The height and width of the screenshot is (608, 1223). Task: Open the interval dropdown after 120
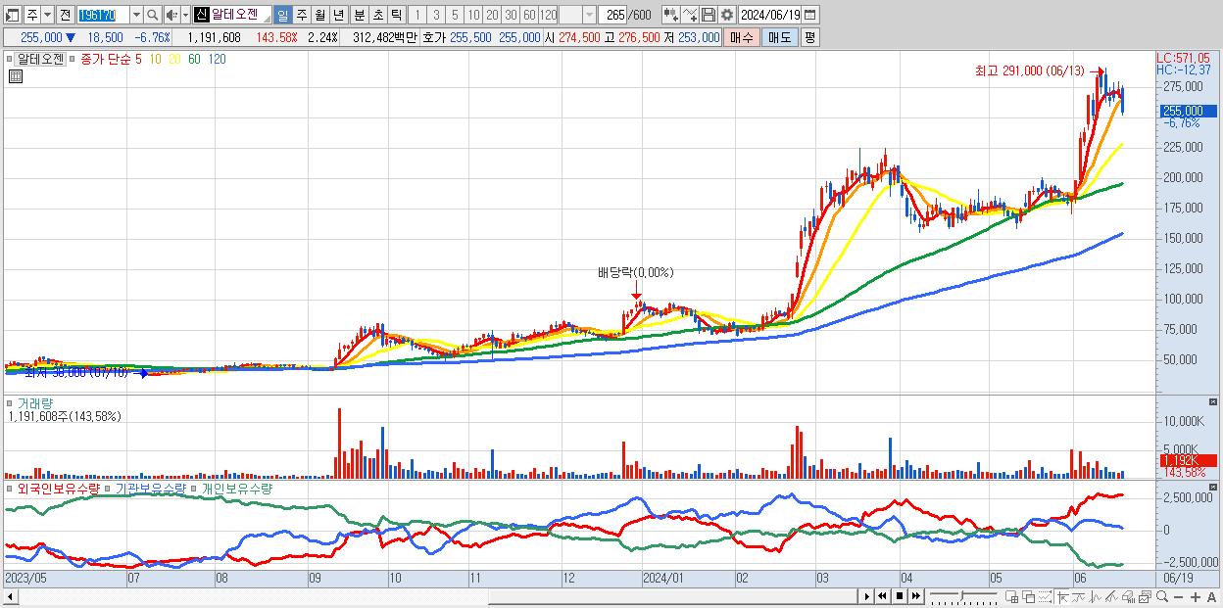[589, 15]
